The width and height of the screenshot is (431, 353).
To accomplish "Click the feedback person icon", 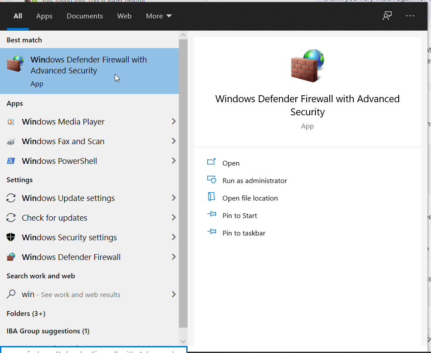I will pos(387,16).
